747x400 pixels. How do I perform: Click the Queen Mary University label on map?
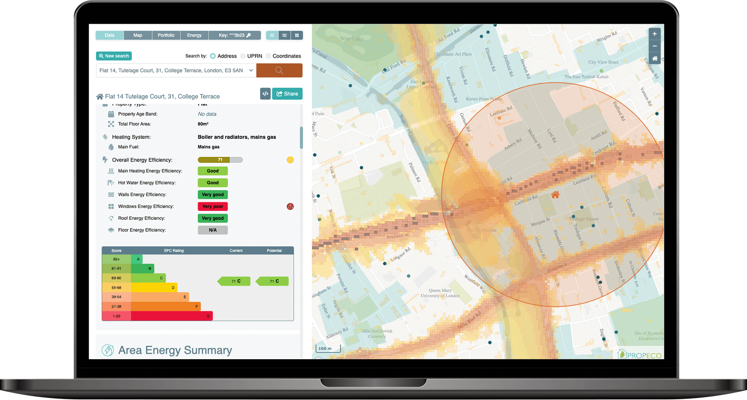(440, 293)
